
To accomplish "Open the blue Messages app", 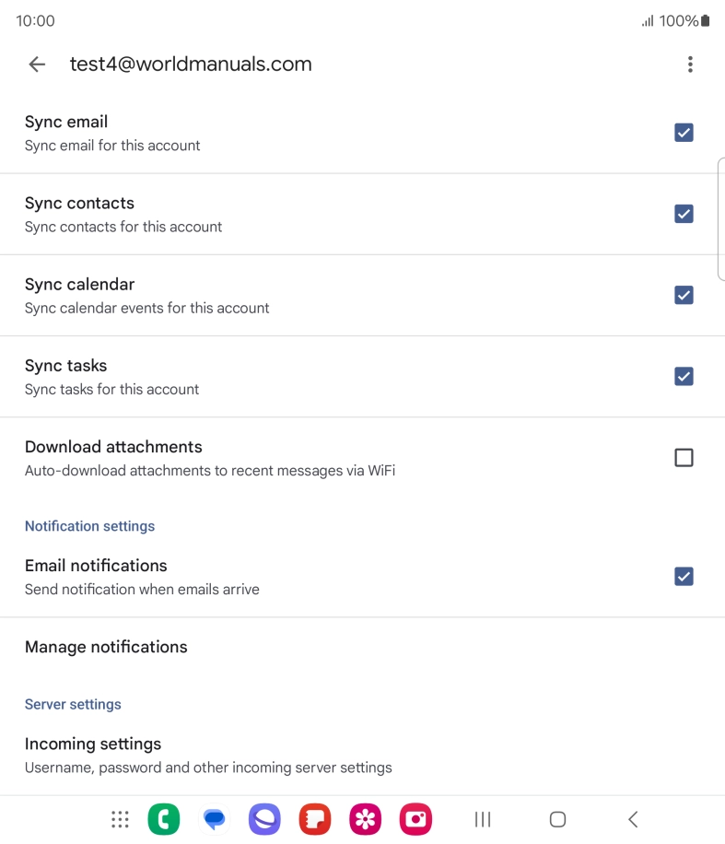I will [x=215, y=819].
